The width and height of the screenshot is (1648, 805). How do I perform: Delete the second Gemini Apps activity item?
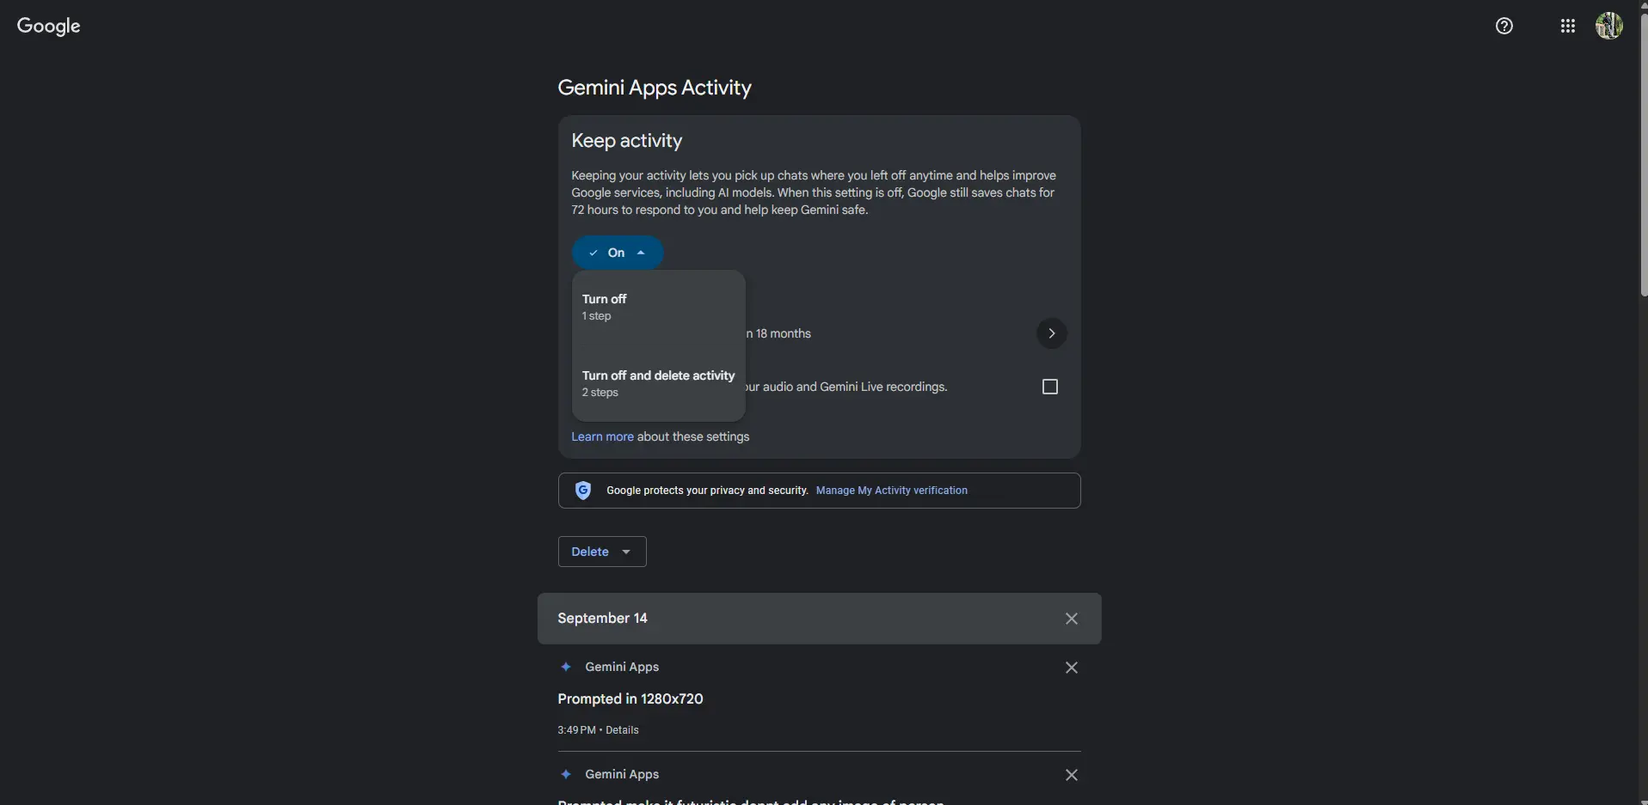[x=1071, y=775]
